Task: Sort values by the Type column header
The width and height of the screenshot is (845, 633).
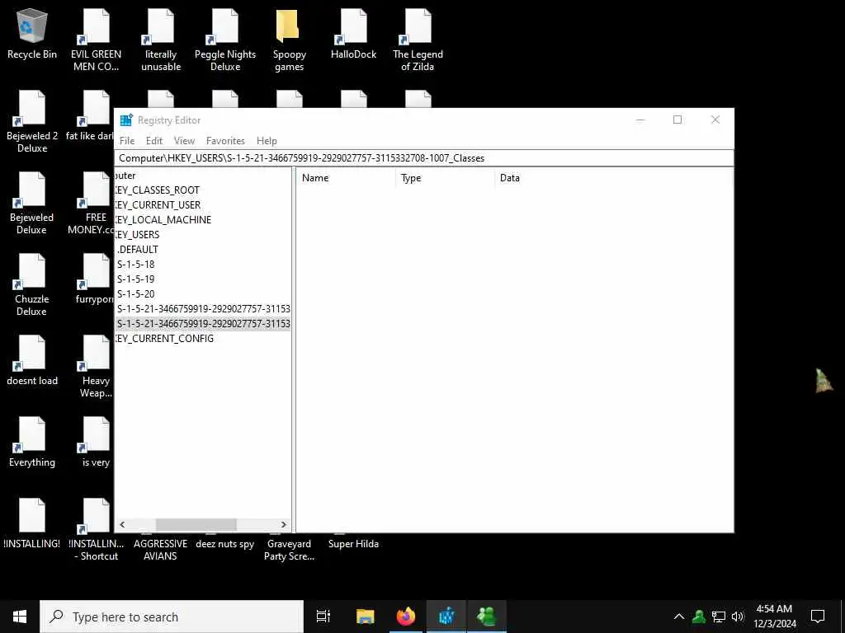Action: point(445,178)
